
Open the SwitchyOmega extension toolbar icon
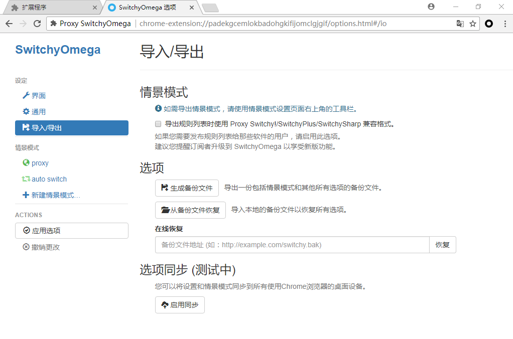click(x=489, y=24)
